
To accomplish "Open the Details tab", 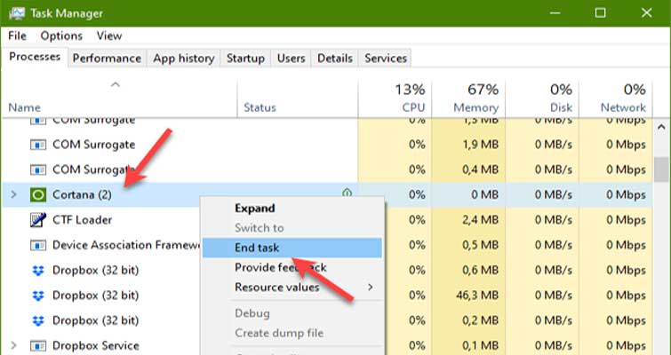I will [335, 59].
